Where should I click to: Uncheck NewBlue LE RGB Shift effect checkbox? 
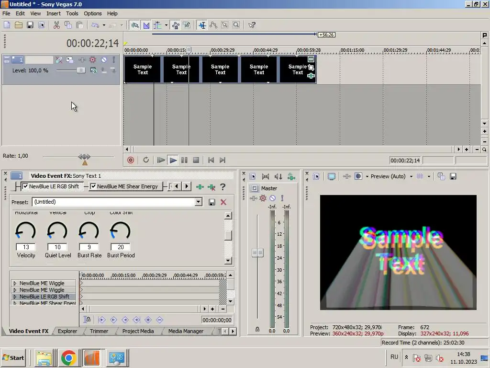pos(25,186)
